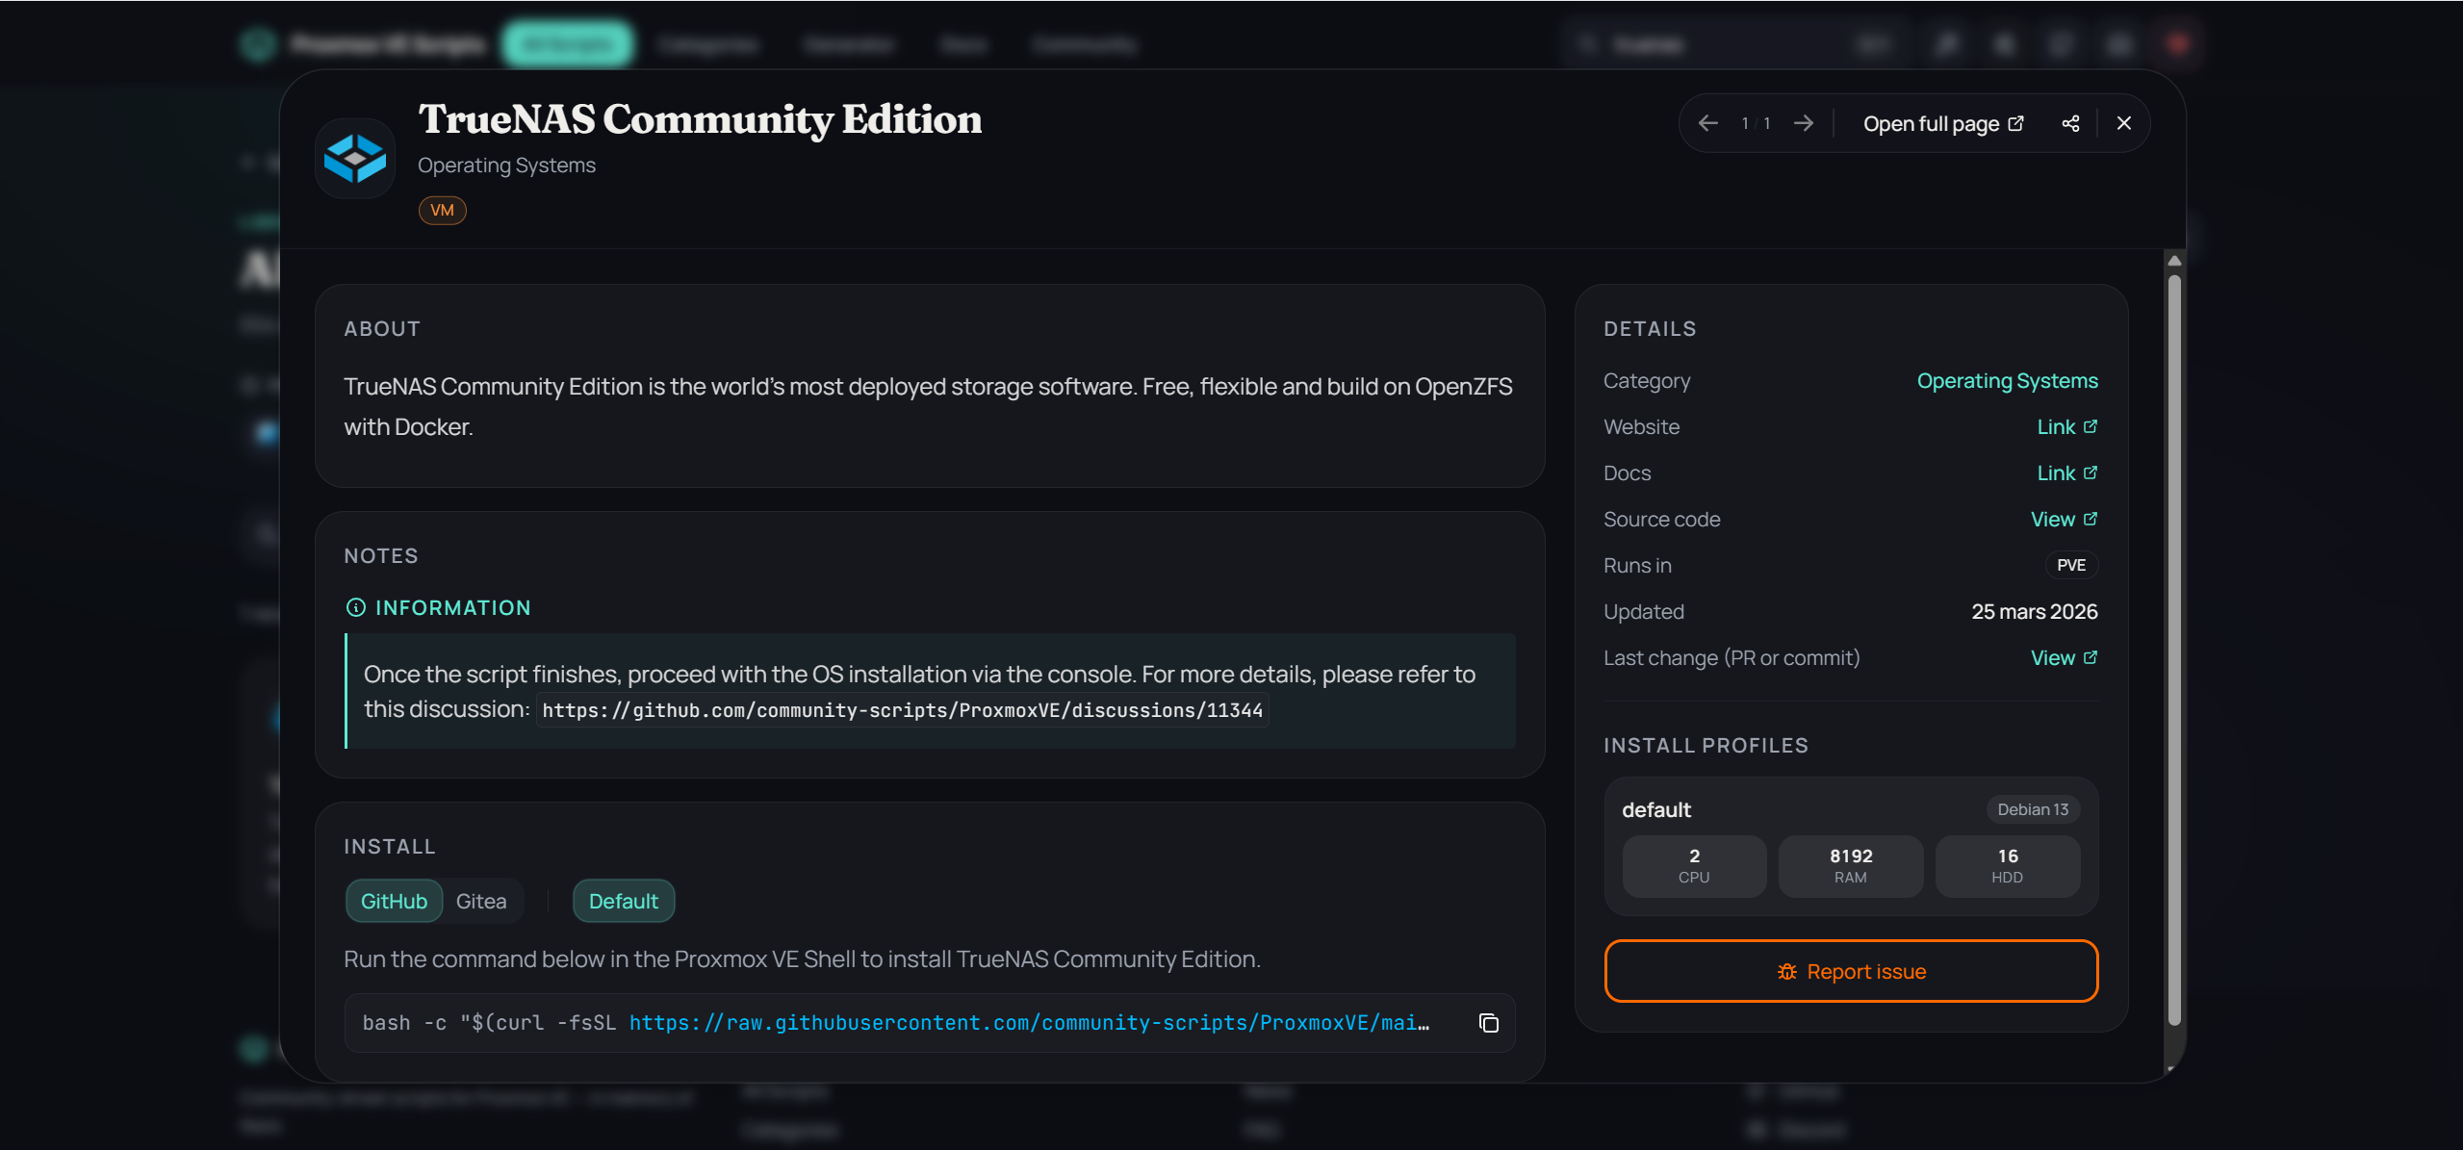Click the Debian 13 badge
The height and width of the screenshot is (1150, 2463).
pos(2033,809)
